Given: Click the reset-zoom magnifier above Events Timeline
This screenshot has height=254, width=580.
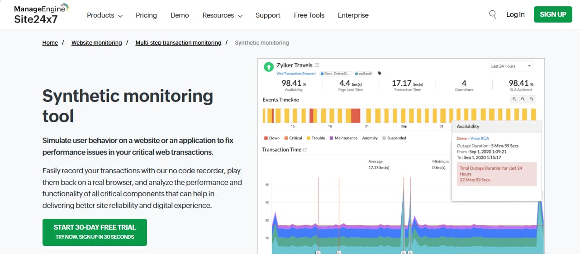Looking at the screenshot, I should coord(532,100).
